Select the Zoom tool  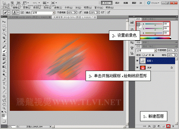4,108
